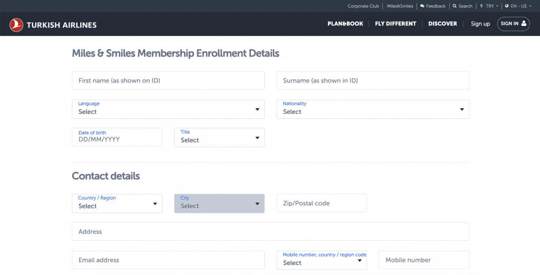
Task: Go to Corporate Club link
Action: point(363,6)
